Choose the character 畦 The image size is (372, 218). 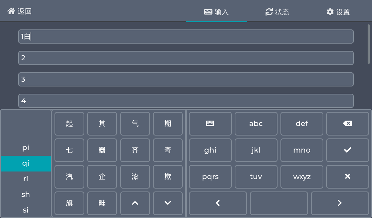(x=102, y=203)
